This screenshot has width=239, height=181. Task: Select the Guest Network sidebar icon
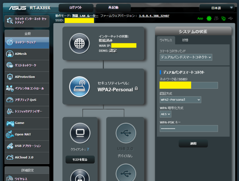click(x=10, y=65)
